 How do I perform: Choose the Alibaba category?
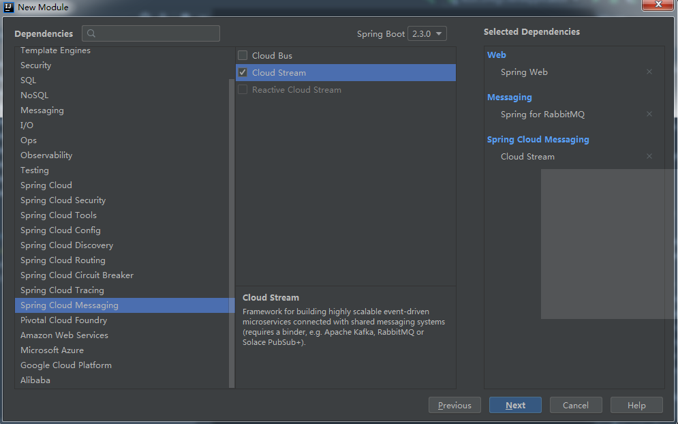[x=35, y=380]
